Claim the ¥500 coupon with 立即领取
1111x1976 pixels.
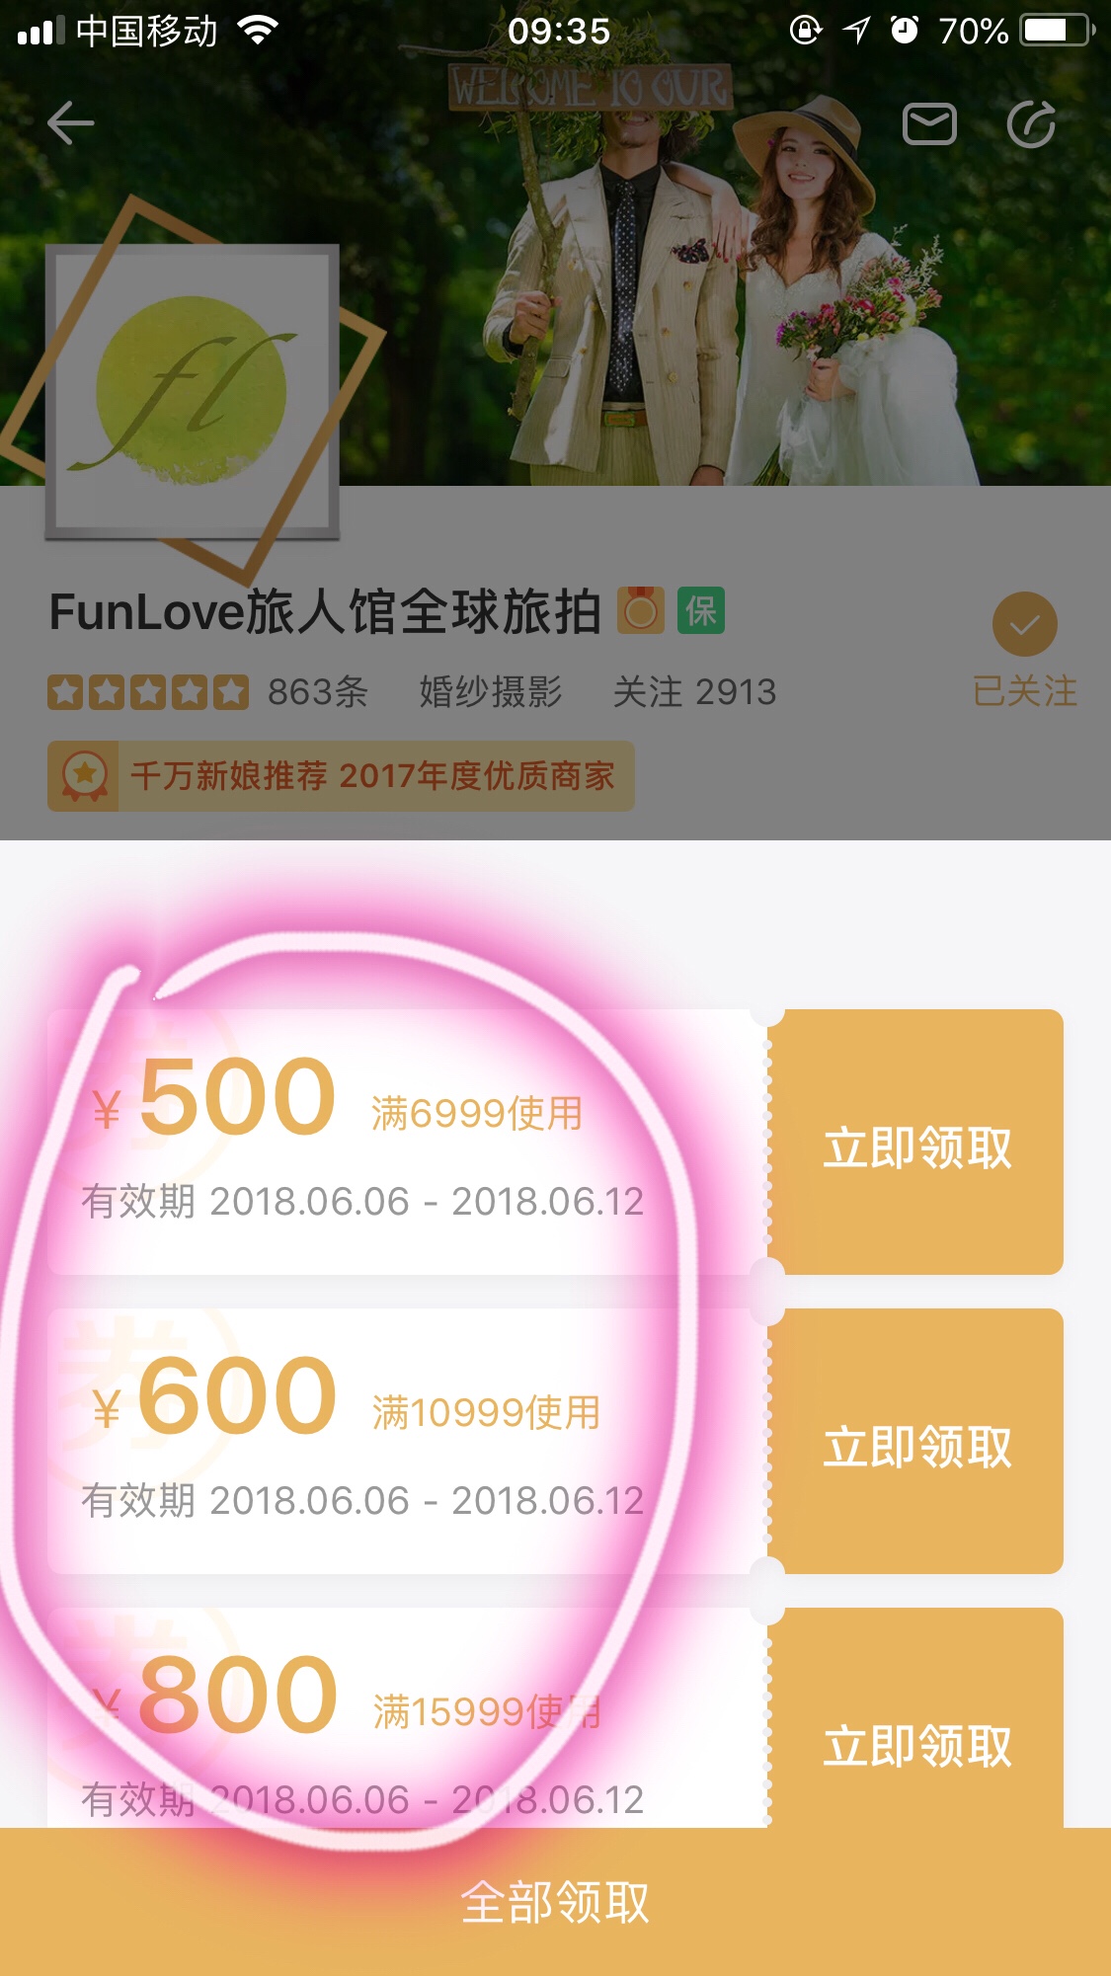(x=916, y=1146)
